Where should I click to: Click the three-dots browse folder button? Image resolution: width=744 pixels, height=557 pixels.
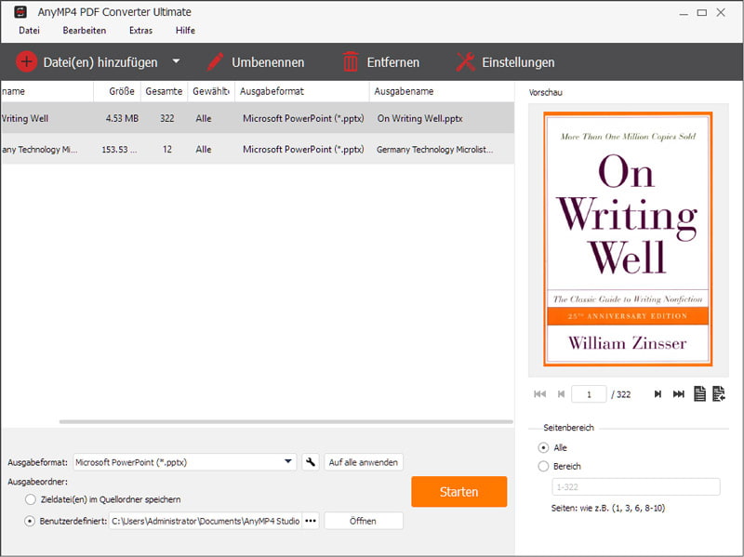coord(311,521)
